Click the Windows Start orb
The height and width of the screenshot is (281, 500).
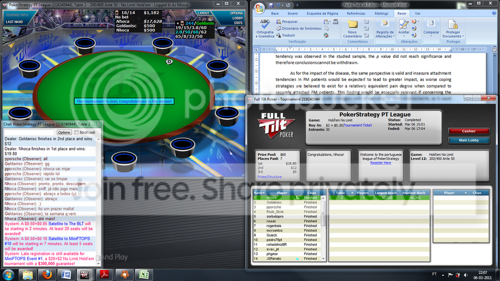(x=8, y=275)
